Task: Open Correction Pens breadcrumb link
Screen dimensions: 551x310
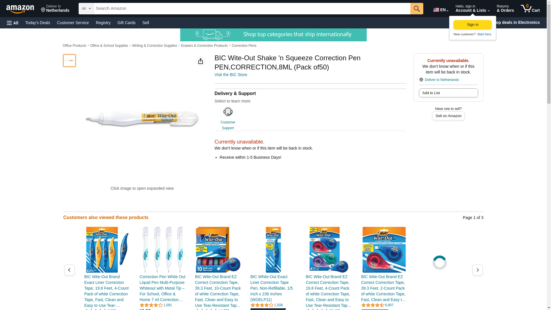Action: click(244, 46)
